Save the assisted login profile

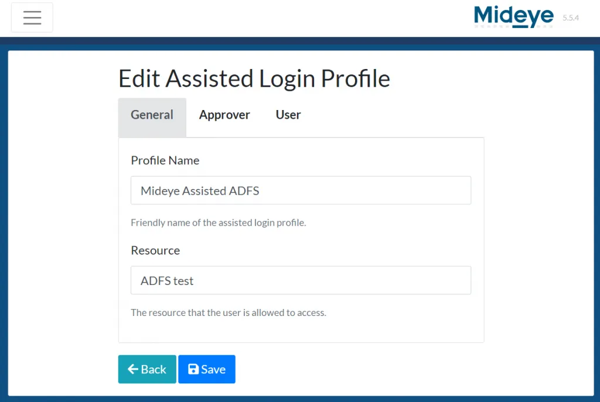coord(206,369)
